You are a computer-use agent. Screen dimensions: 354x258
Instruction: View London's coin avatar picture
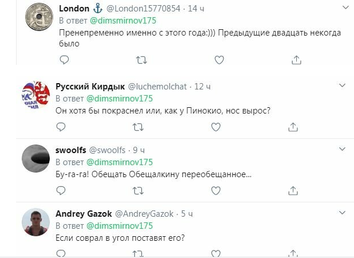[x=35, y=19]
